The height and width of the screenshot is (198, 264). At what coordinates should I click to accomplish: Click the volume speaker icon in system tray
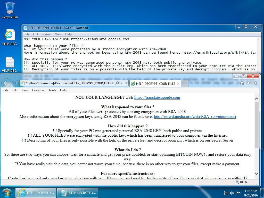coord(232,193)
